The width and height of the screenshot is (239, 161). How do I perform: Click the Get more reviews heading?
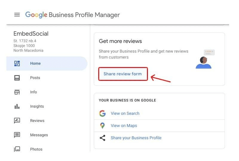tap(120, 41)
